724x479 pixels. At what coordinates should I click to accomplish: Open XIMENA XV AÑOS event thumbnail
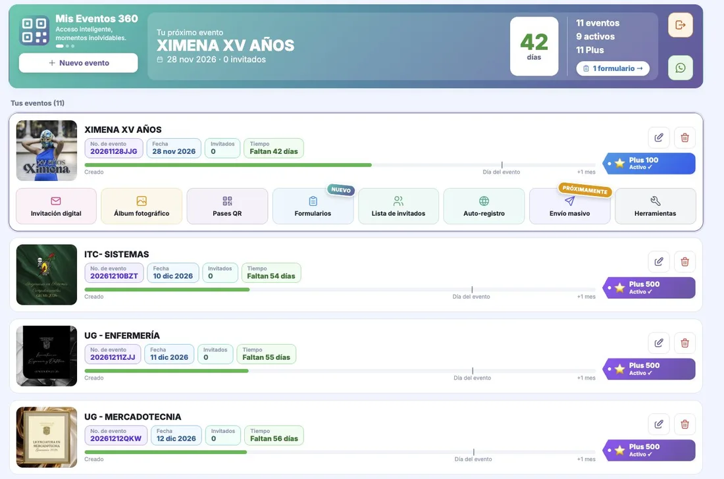[47, 151]
